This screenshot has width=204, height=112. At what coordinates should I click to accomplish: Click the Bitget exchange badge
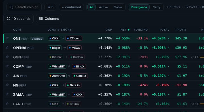pyautogui.click(x=55, y=48)
